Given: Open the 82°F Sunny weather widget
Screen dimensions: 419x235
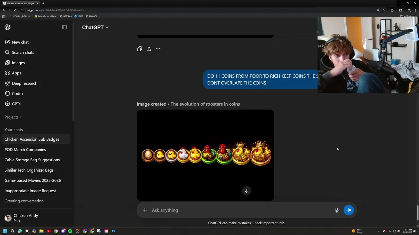Looking at the screenshot, I should click(x=357, y=231).
